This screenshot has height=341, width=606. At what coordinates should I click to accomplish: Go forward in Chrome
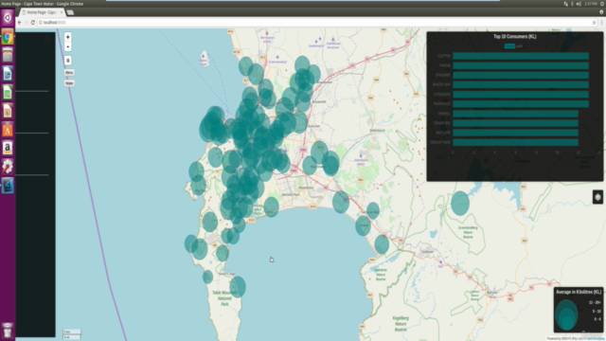[x=27, y=23]
